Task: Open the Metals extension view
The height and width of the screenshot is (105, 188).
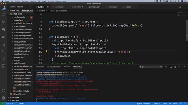Action: pos(3,29)
